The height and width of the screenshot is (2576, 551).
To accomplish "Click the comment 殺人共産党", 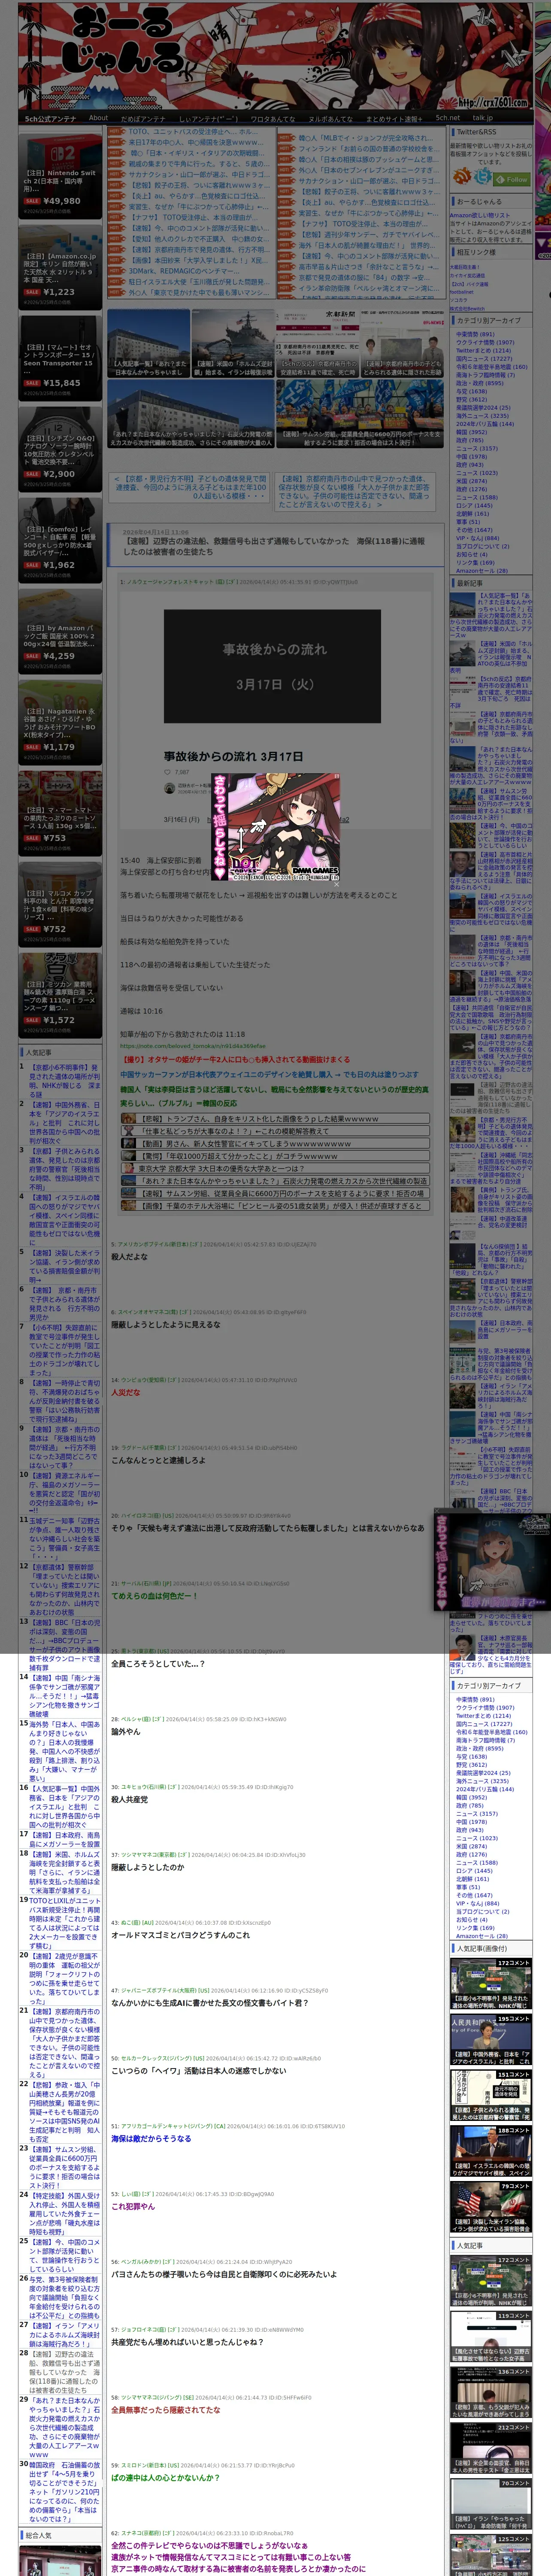I will [129, 1799].
